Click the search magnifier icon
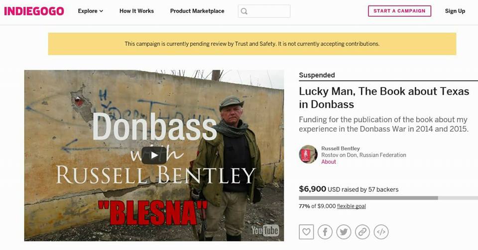The image size is (478, 250). (243, 11)
